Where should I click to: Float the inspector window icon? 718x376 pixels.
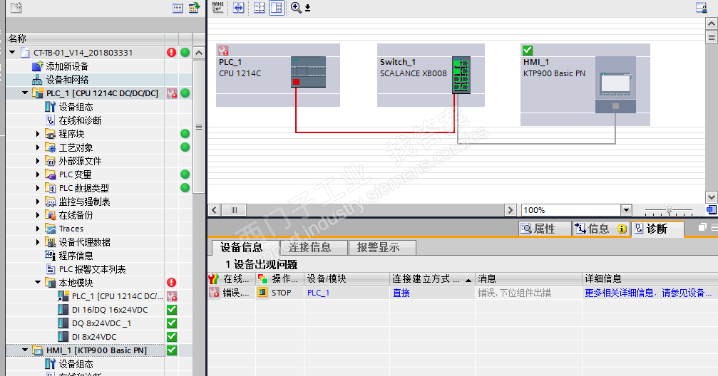[x=702, y=227]
